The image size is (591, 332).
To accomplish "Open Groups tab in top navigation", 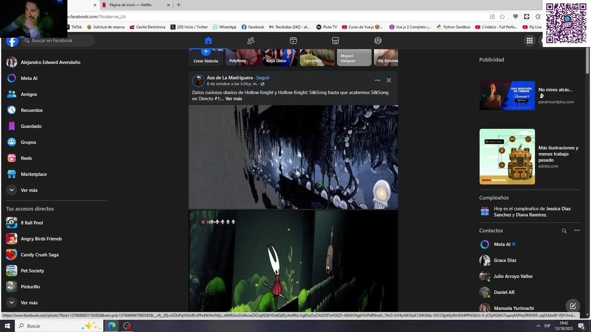I will pyautogui.click(x=378, y=41).
